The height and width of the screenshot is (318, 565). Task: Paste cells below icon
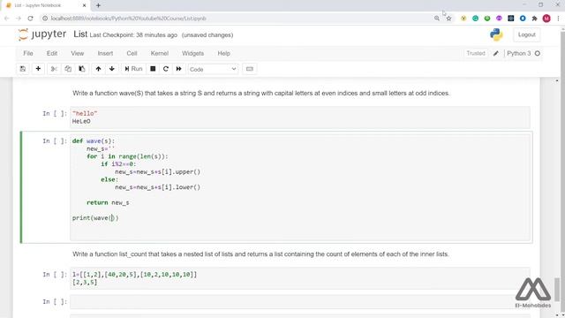tap(82, 69)
